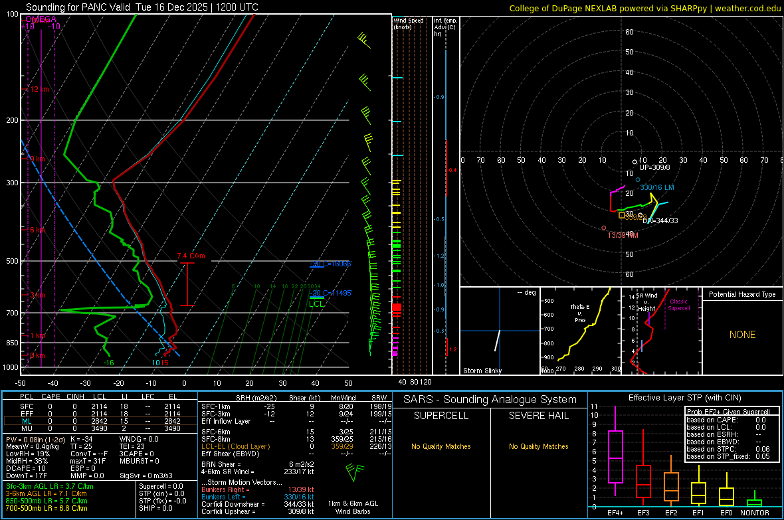Click the SHIP = 0.0 value
The width and height of the screenshot is (784, 520).
155,508
